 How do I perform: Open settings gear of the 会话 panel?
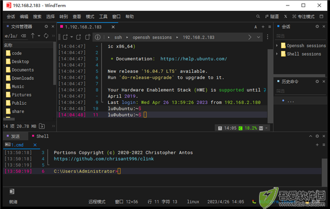tap(317, 26)
